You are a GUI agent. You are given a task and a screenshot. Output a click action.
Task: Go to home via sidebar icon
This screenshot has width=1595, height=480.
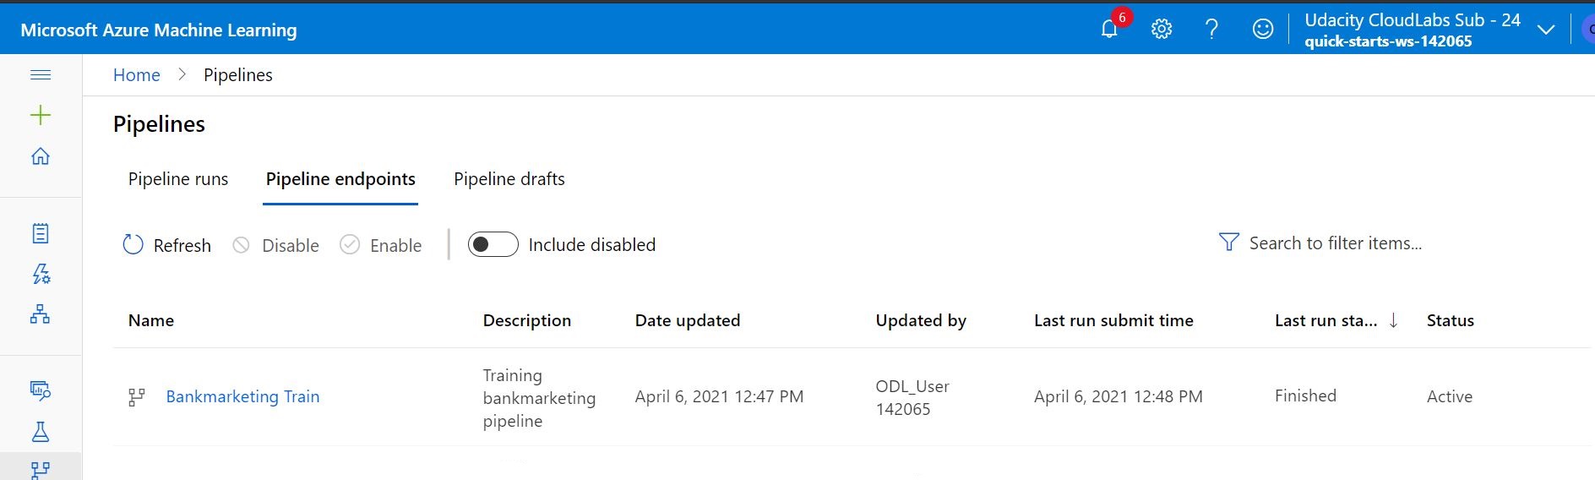(41, 156)
